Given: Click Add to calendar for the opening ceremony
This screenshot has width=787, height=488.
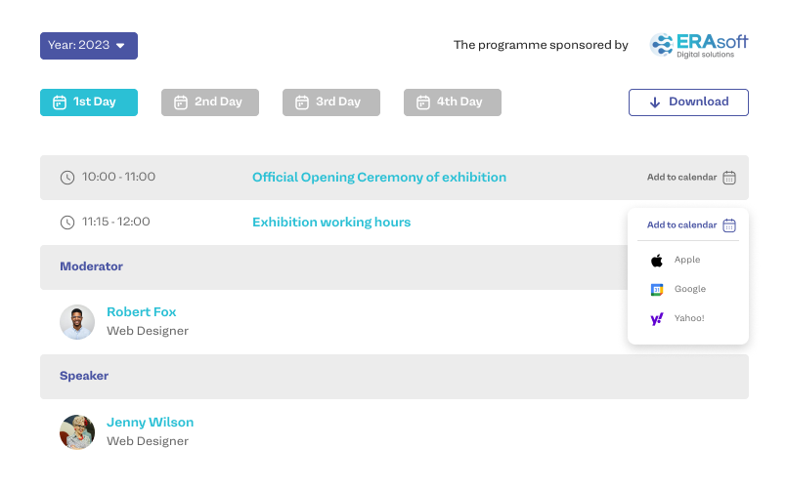Looking at the screenshot, I should (682, 178).
